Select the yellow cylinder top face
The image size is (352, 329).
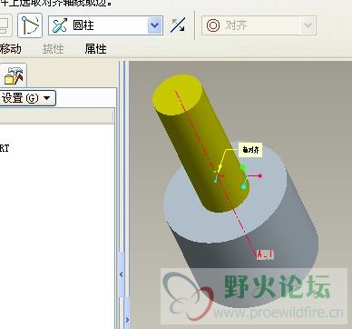coord(177,95)
